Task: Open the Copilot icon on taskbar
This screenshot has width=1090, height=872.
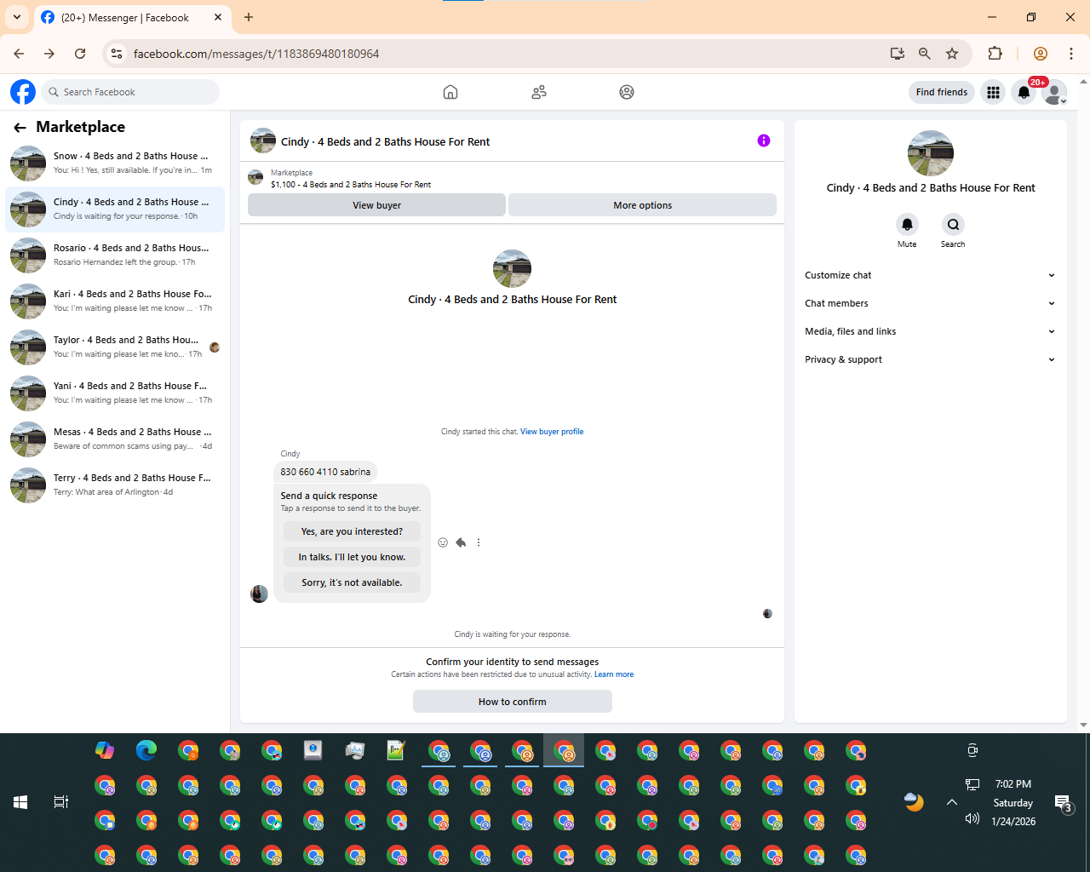Action: pos(105,750)
